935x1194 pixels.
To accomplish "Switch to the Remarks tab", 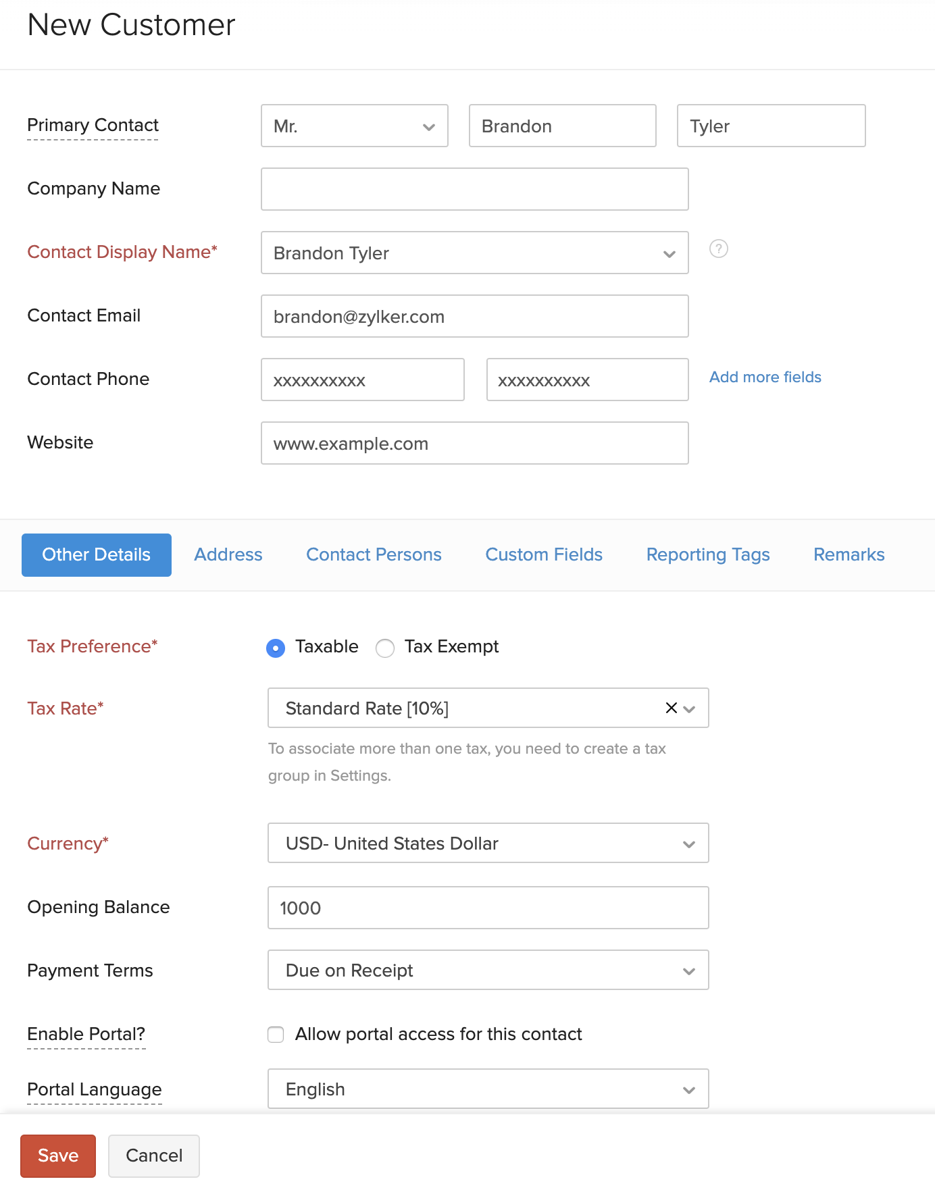I will (x=849, y=555).
